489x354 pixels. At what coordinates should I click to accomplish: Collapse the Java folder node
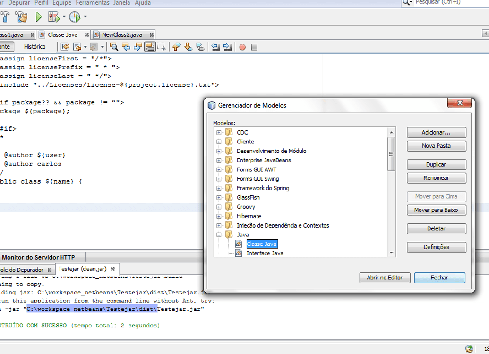(x=219, y=235)
